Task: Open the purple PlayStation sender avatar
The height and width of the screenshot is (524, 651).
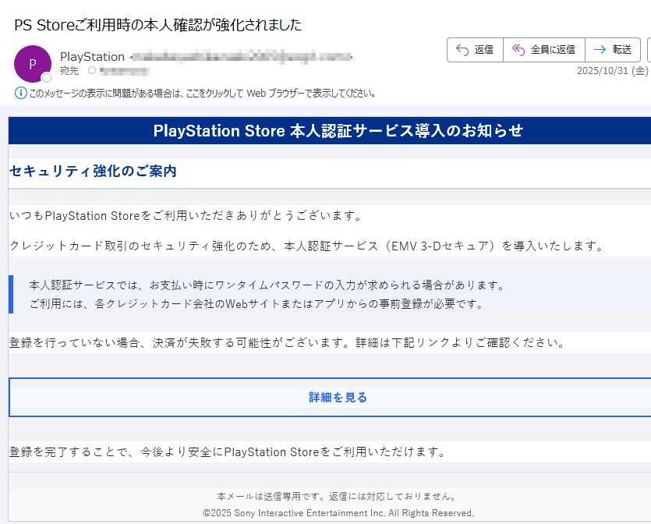Action: 33,62
